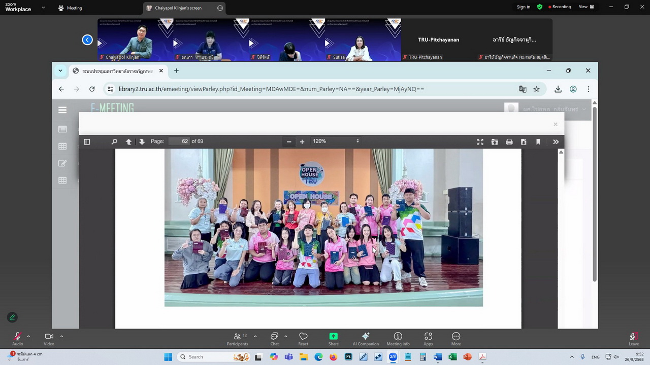The height and width of the screenshot is (365, 650).
Task: Unmute microphone in Zoom Audio control
Action: (18, 337)
